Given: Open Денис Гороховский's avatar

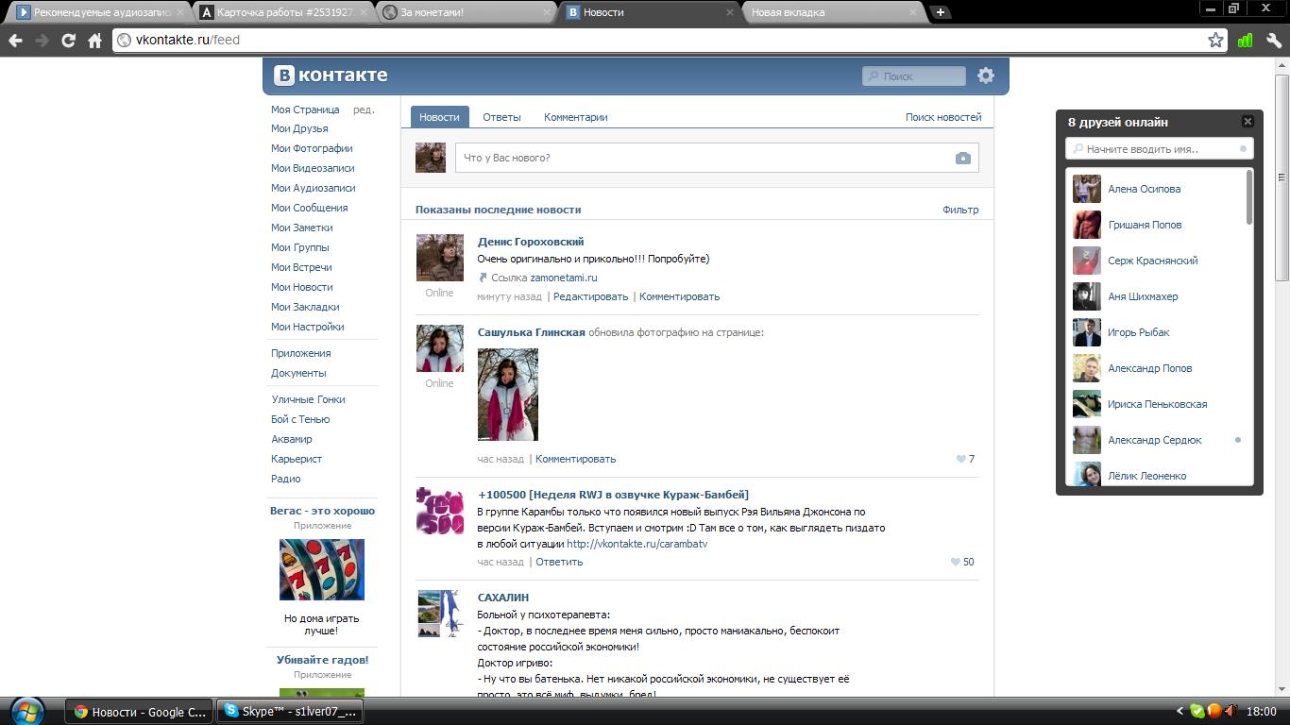Looking at the screenshot, I should click(x=440, y=258).
